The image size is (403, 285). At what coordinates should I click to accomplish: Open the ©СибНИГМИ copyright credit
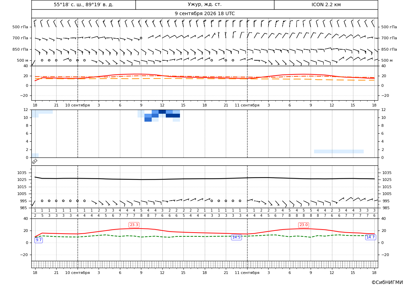coord(387,282)
